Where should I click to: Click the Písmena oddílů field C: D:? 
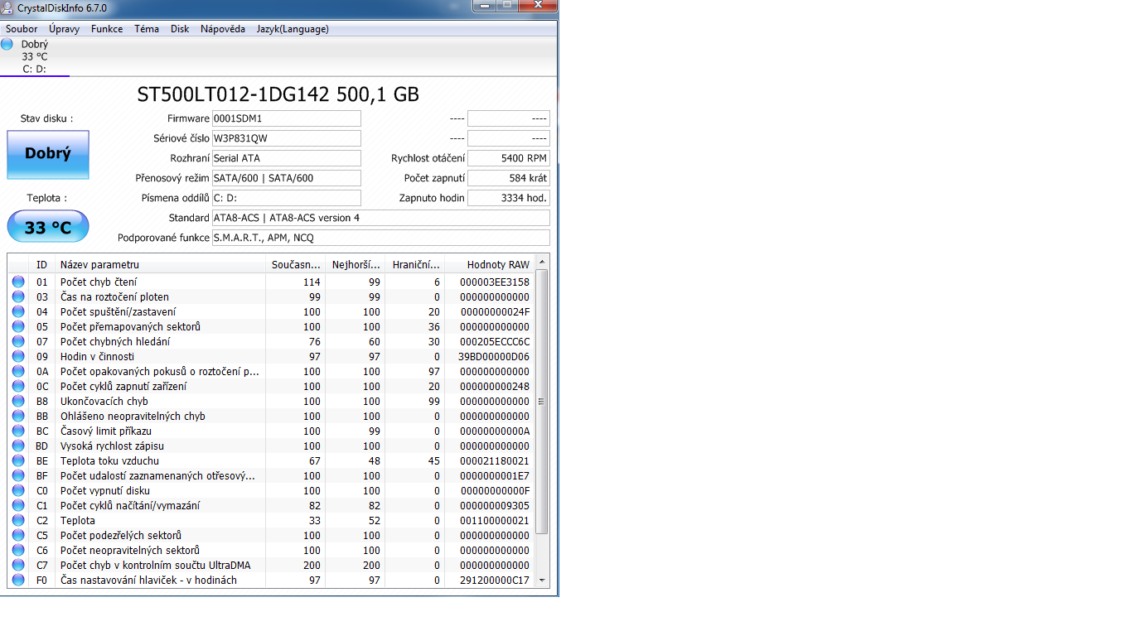pos(287,198)
